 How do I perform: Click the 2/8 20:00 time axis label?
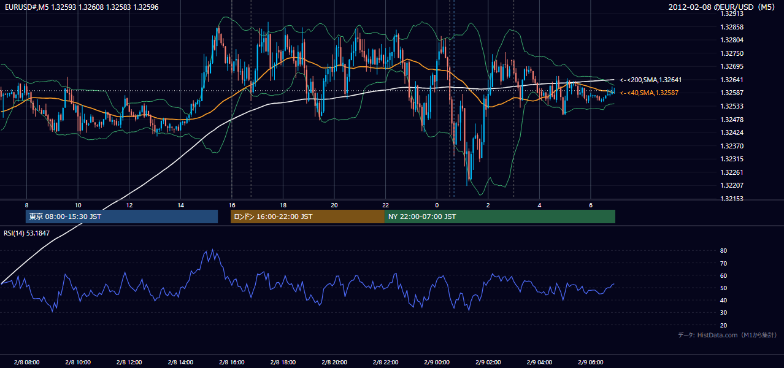pyautogui.click(x=334, y=362)
